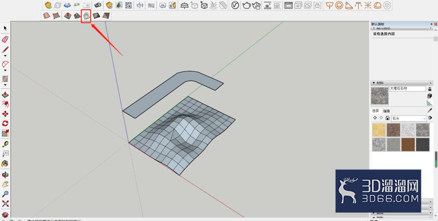Open Sandbox From Contours tool
The height and width of the screenshot is (221, 438).
click(x=47, y=16)
